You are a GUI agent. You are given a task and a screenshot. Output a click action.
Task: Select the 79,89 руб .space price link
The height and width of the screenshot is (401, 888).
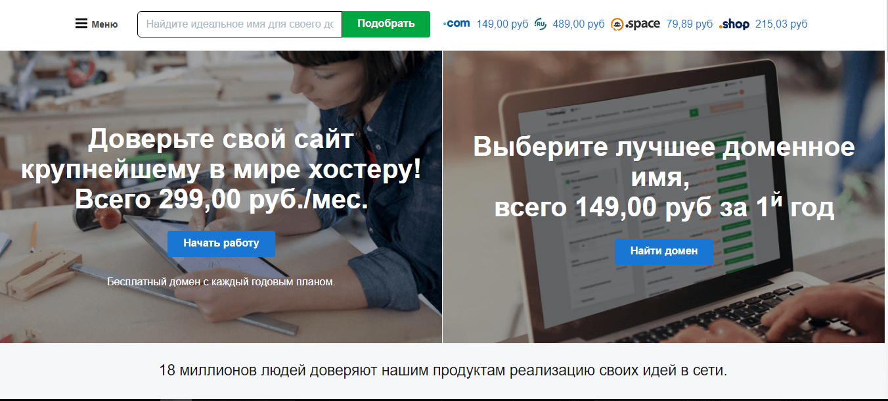pyautogui.click(x=690, y=24)
